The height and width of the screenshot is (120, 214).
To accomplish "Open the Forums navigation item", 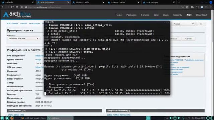I will (x=145, y=15).
